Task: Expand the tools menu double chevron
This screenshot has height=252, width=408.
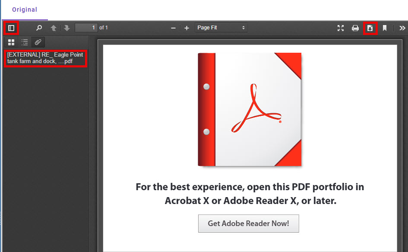Action: pos(402,28)
